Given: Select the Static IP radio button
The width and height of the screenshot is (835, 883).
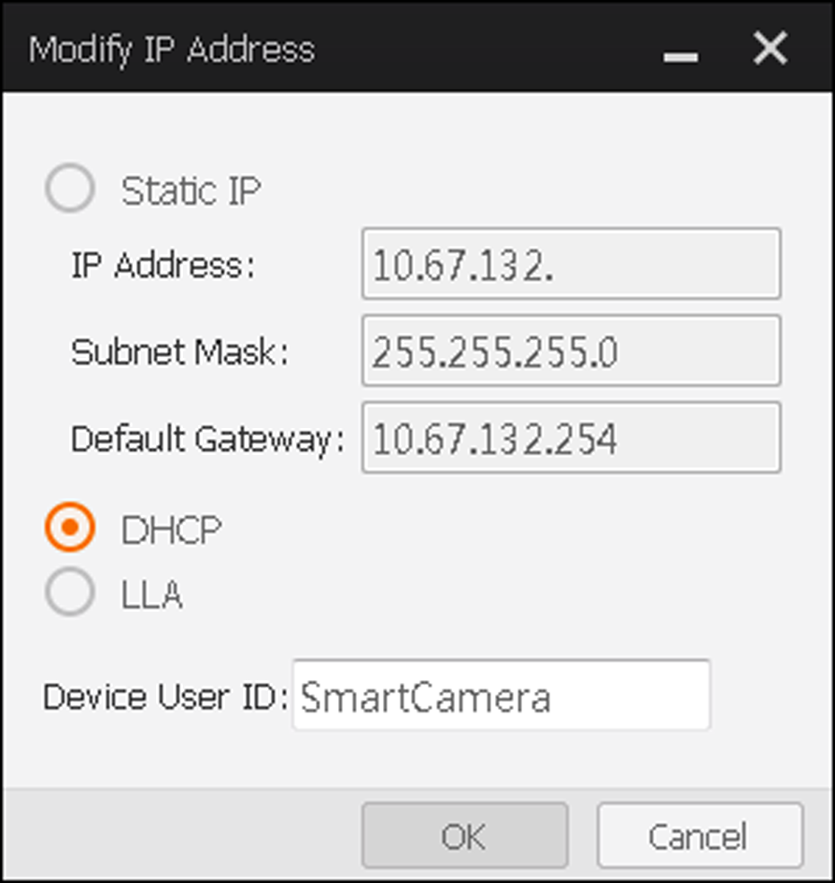Looking at the screenshot, I should coord(70,189).
